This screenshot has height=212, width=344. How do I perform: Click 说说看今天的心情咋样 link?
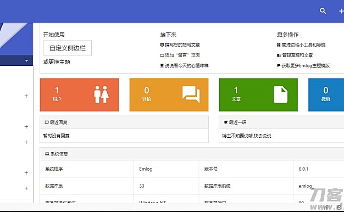click(184, 65)
